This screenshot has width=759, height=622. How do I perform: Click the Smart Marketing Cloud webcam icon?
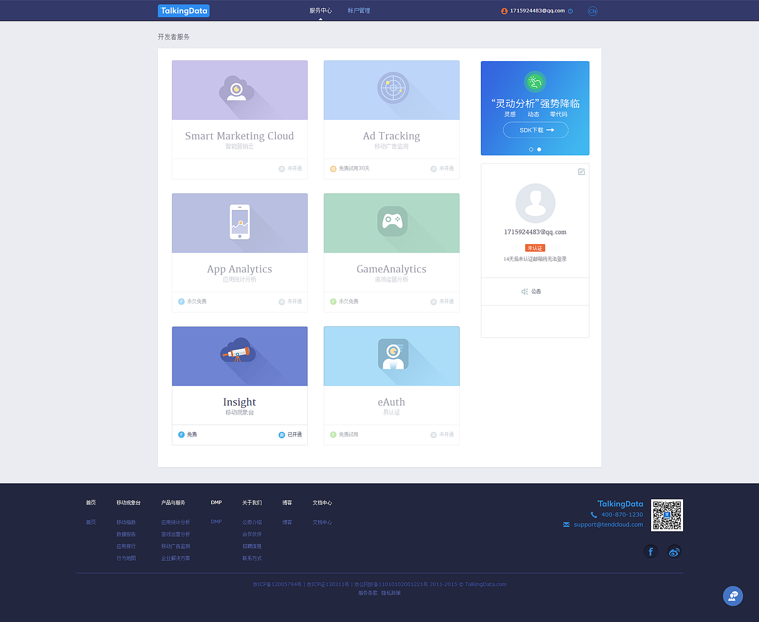pyautogui.click(x=237, y=90)
